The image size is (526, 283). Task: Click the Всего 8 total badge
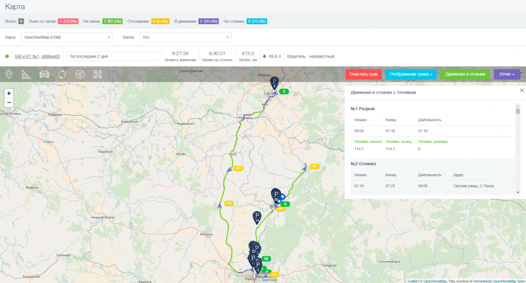coord(21,21)
